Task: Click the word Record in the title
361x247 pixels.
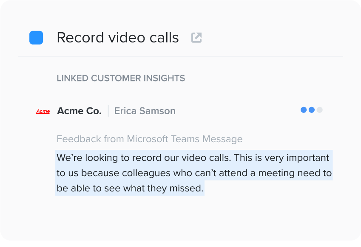Action: [x=80, y=38]
